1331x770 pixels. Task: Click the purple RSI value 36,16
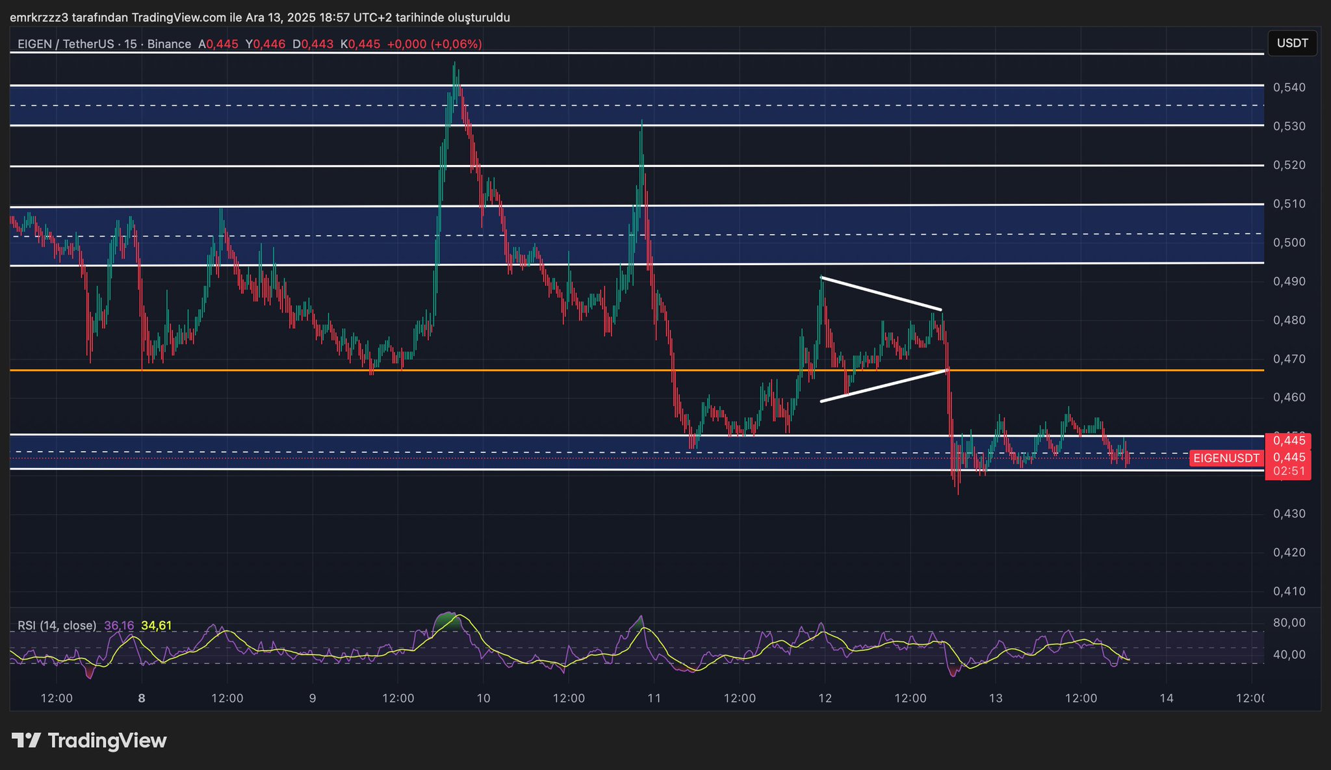[119, 626]
